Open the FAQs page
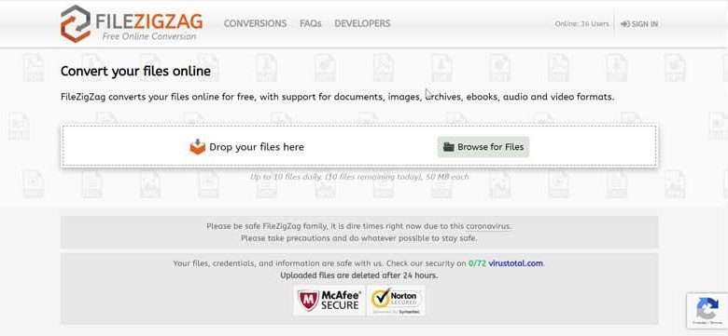This screenshot has width=728, height=336. point(311,23)
